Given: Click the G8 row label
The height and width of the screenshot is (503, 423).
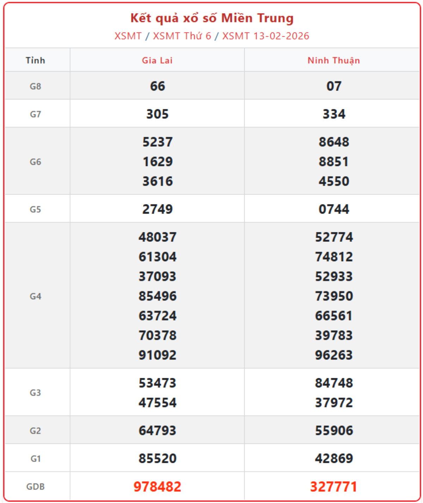Looking at the screenshot, I should pyautogui.click(x=35, y=86).
